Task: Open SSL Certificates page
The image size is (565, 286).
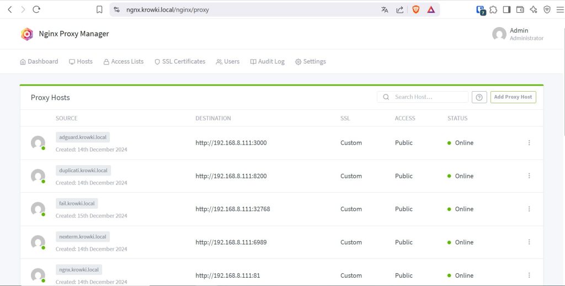Action: click(x=180, y=62)
